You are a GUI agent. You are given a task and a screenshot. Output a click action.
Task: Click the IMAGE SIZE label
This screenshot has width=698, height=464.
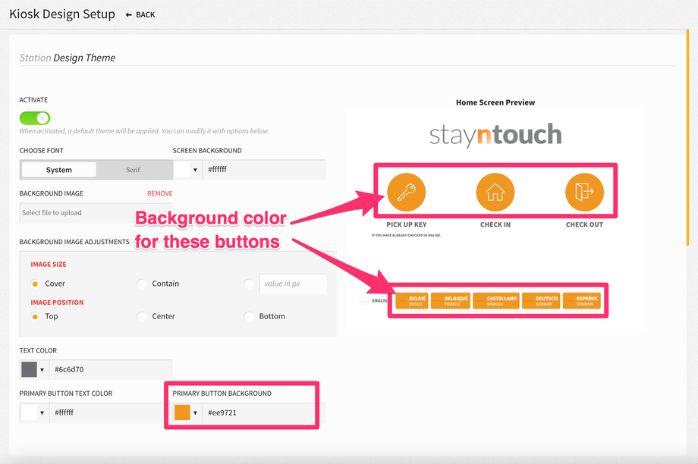(49, 265)
